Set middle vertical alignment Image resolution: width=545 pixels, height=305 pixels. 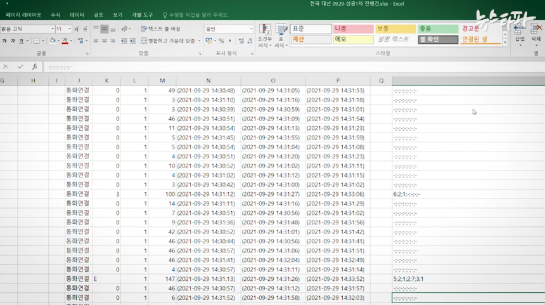click(105, 29)
